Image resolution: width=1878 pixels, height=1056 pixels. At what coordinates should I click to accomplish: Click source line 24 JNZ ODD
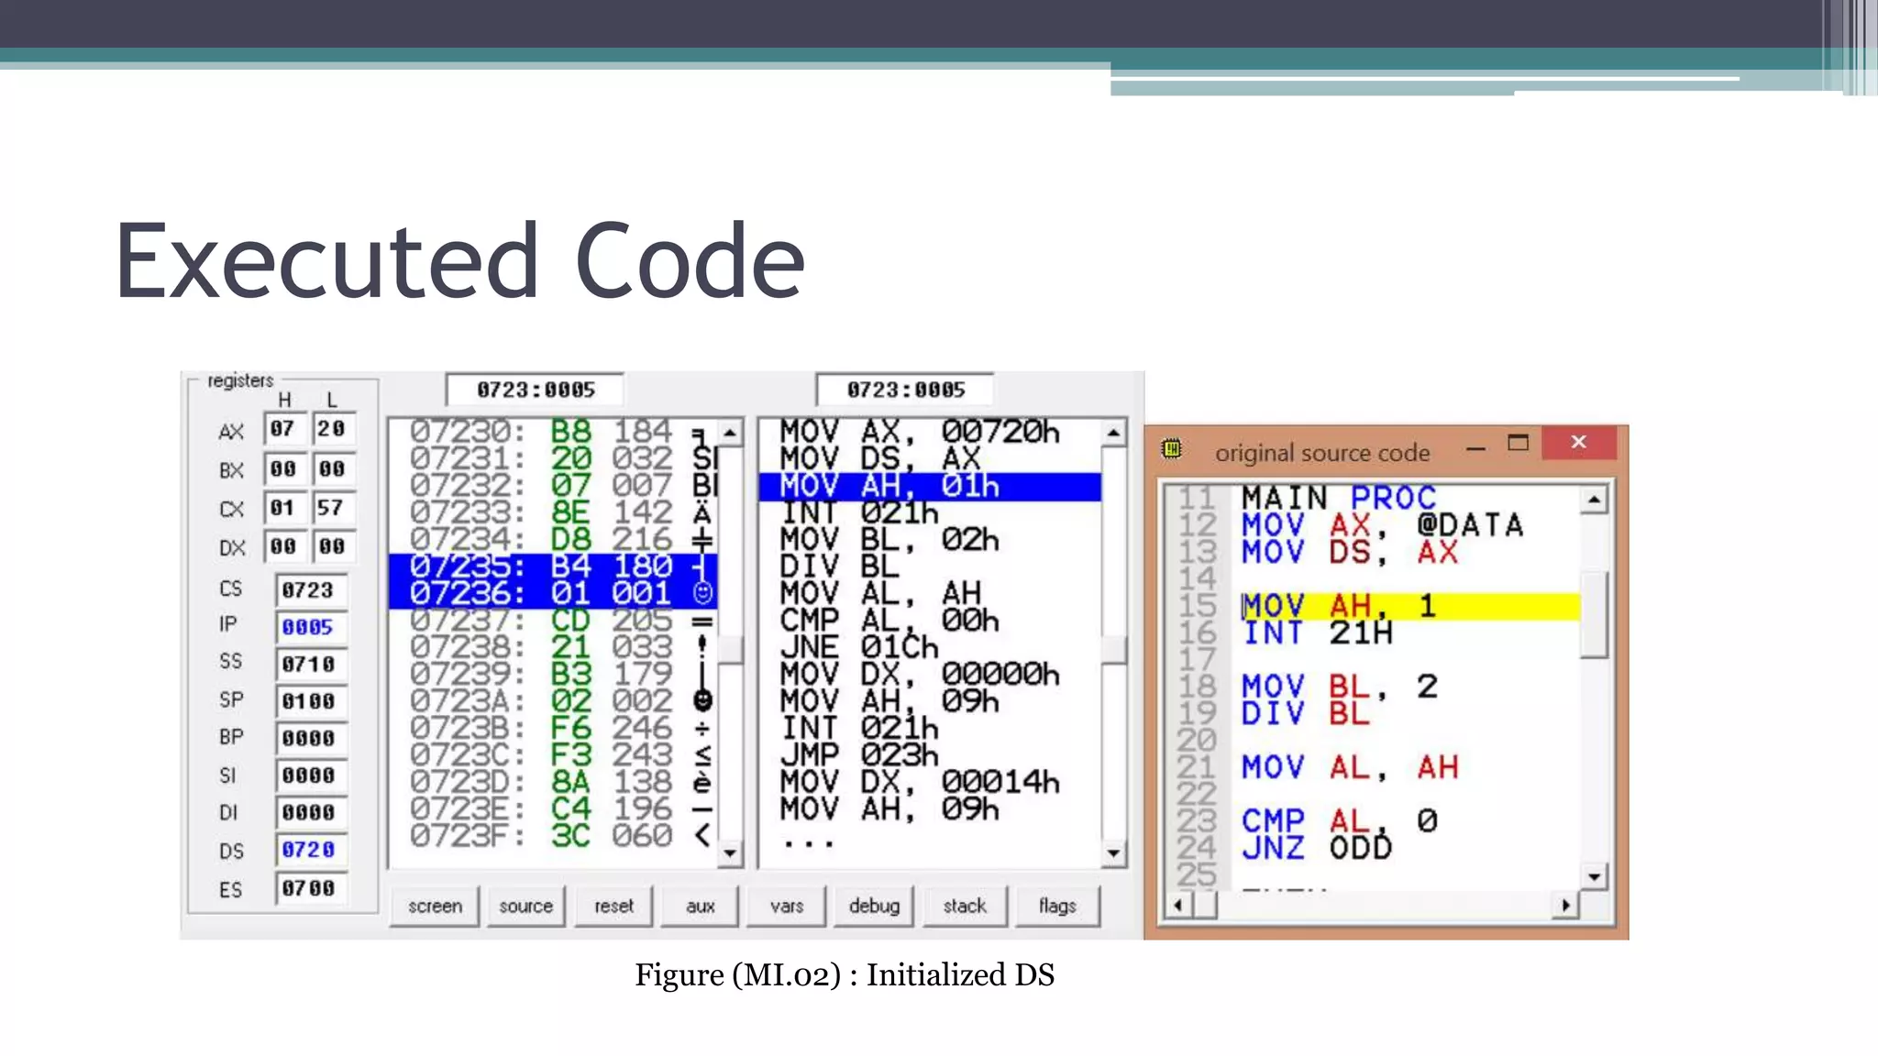(x=1317, y=848)
